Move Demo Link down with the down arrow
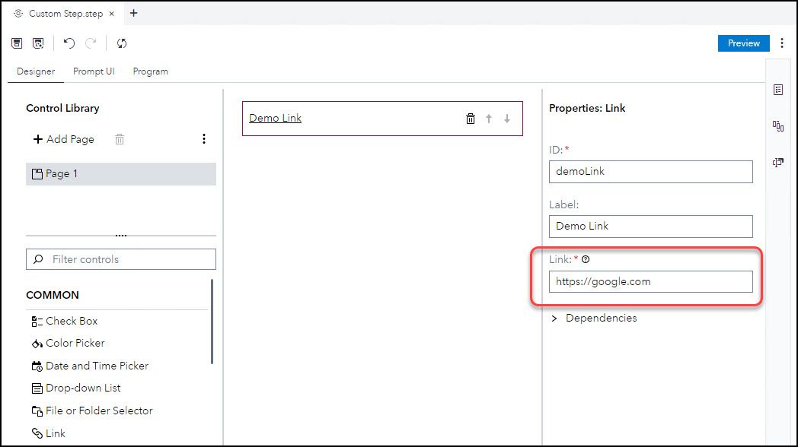Screen dimensions: 798x447 tap(507, 118)
